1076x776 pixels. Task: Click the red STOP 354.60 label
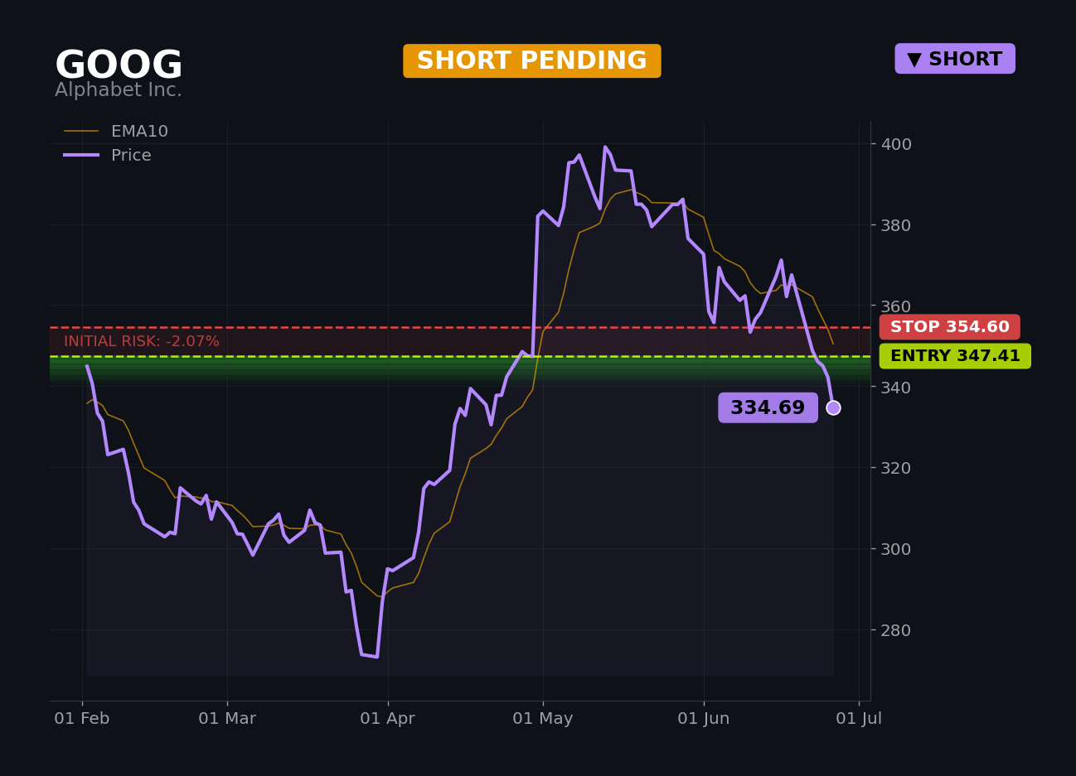950,327
